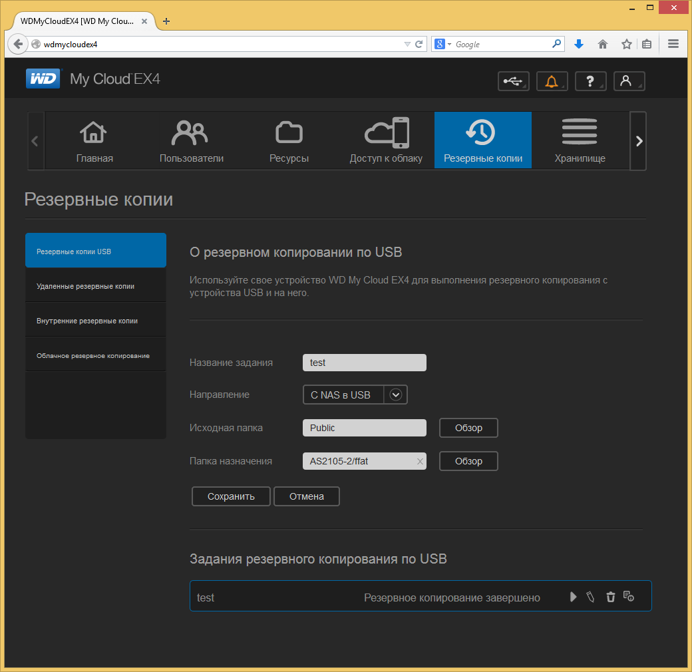Click the Отмена button
This screenshot has height=672, width=692.
(307, 496)
